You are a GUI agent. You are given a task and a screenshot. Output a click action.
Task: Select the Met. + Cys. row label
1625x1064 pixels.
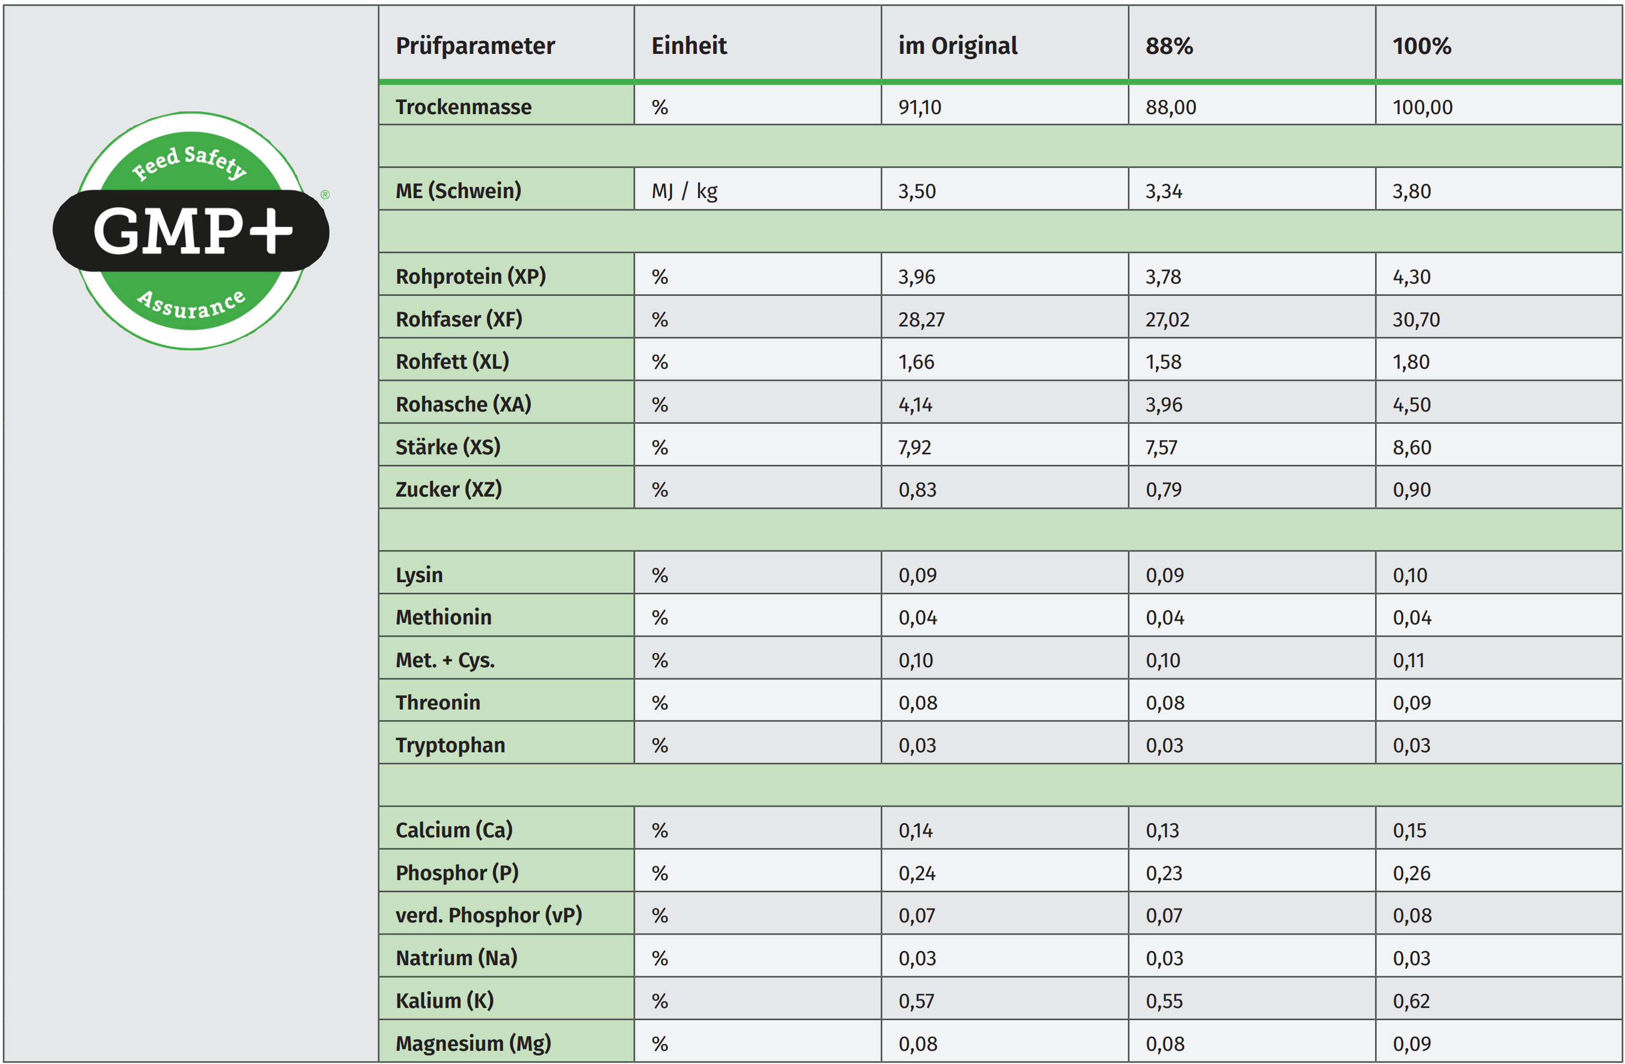click(x=445, y=660)
